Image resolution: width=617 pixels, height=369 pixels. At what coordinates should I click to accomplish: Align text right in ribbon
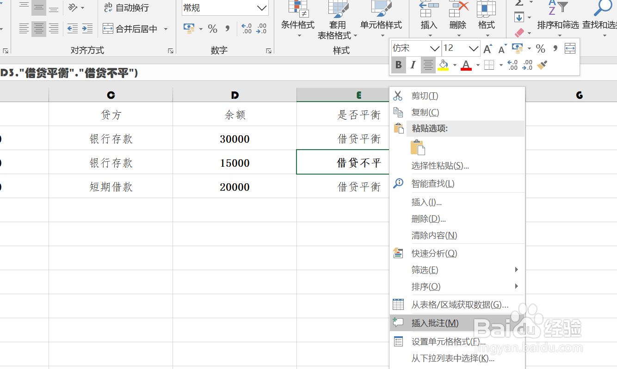tap(54, 29)
